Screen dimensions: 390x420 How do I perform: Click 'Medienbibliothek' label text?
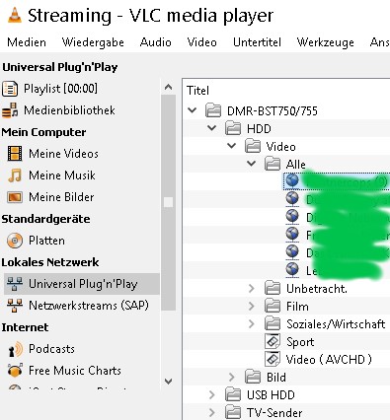coord(69,110)
